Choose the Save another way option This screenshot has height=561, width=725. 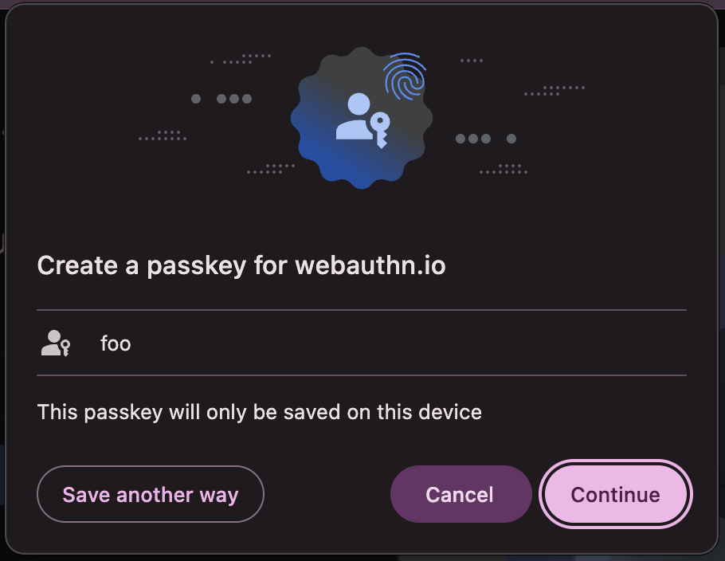coord(150,494)
